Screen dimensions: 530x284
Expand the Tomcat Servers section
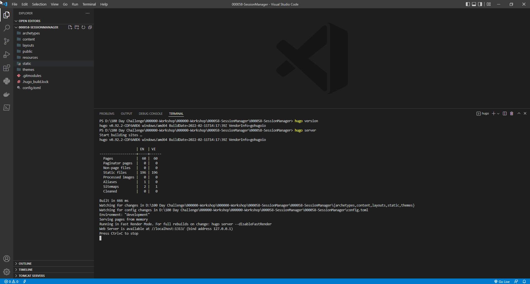click(x=54, y=276)
